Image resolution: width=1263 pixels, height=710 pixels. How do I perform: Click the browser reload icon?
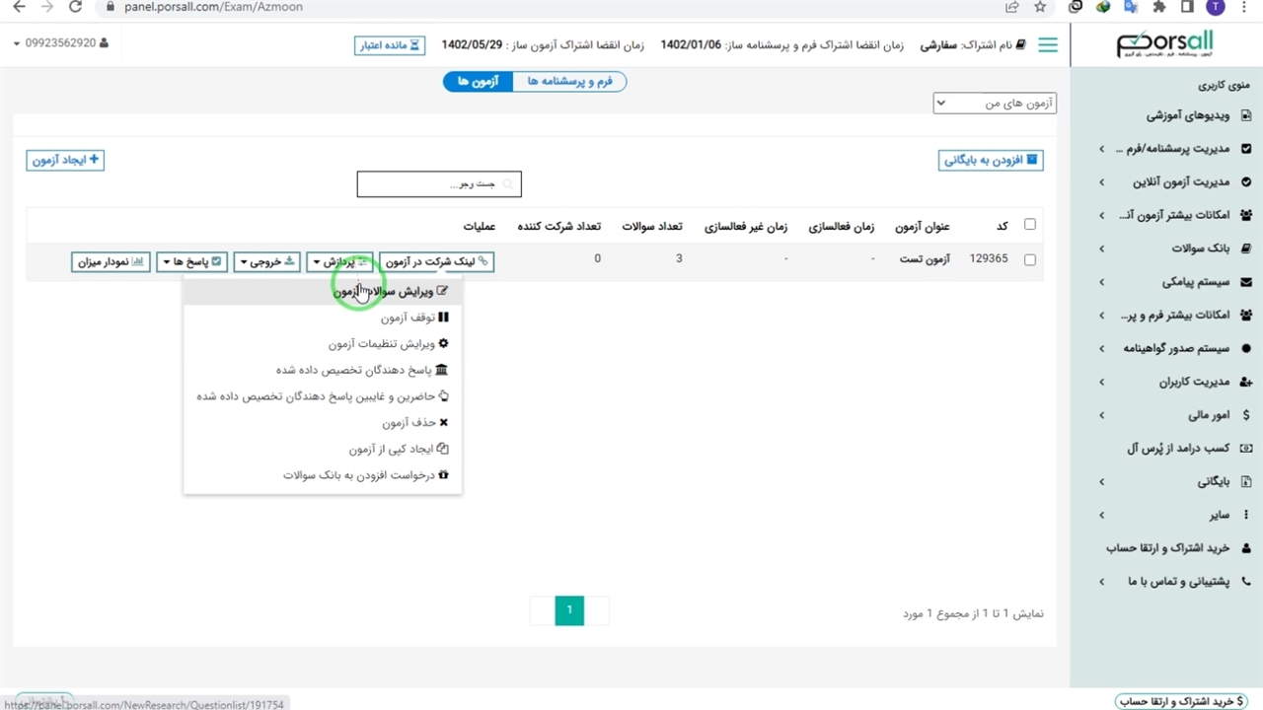[x=76, y=7]
